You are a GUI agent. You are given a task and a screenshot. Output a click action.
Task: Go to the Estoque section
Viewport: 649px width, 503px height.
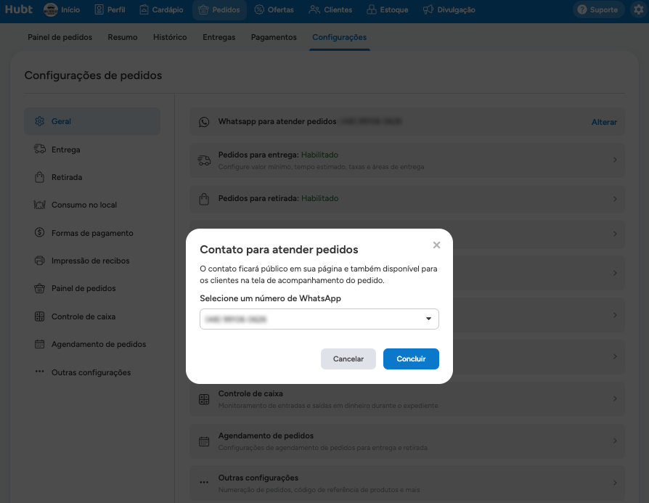[x=388, y=9]
